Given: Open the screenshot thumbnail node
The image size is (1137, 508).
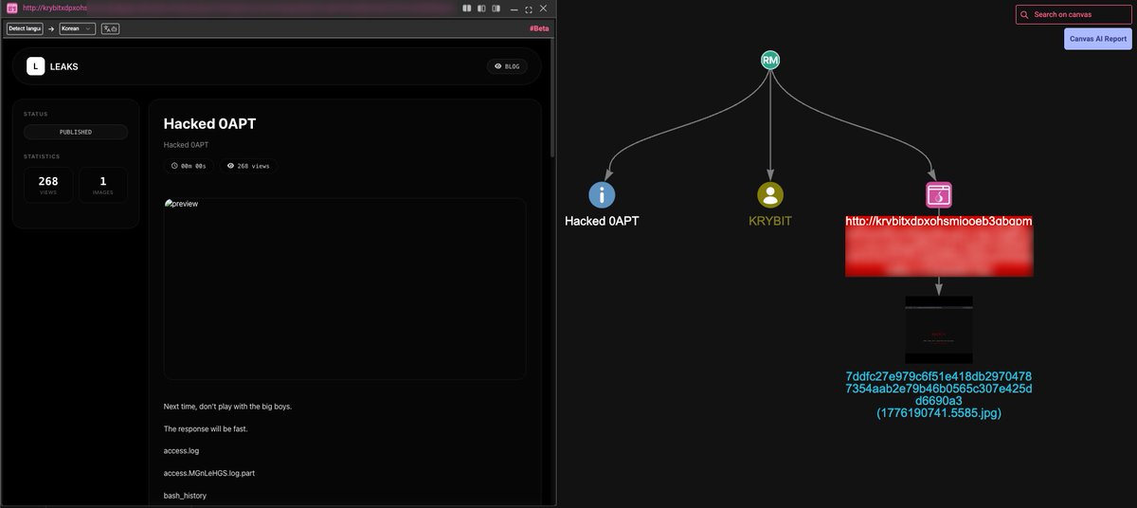Looking at the screenshot, I should pos(939,330).
